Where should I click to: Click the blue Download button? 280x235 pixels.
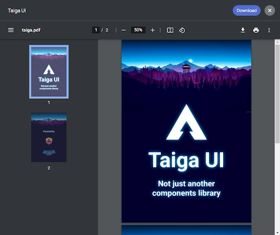(x=247, y=10)
